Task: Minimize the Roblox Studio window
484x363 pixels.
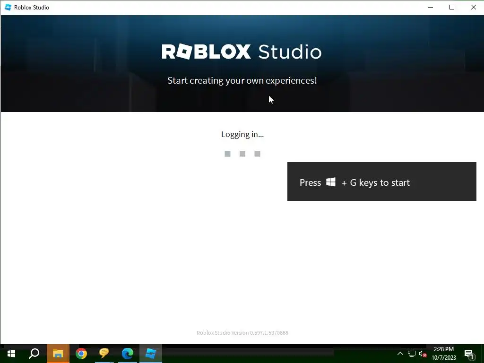Action: [431, 7]
